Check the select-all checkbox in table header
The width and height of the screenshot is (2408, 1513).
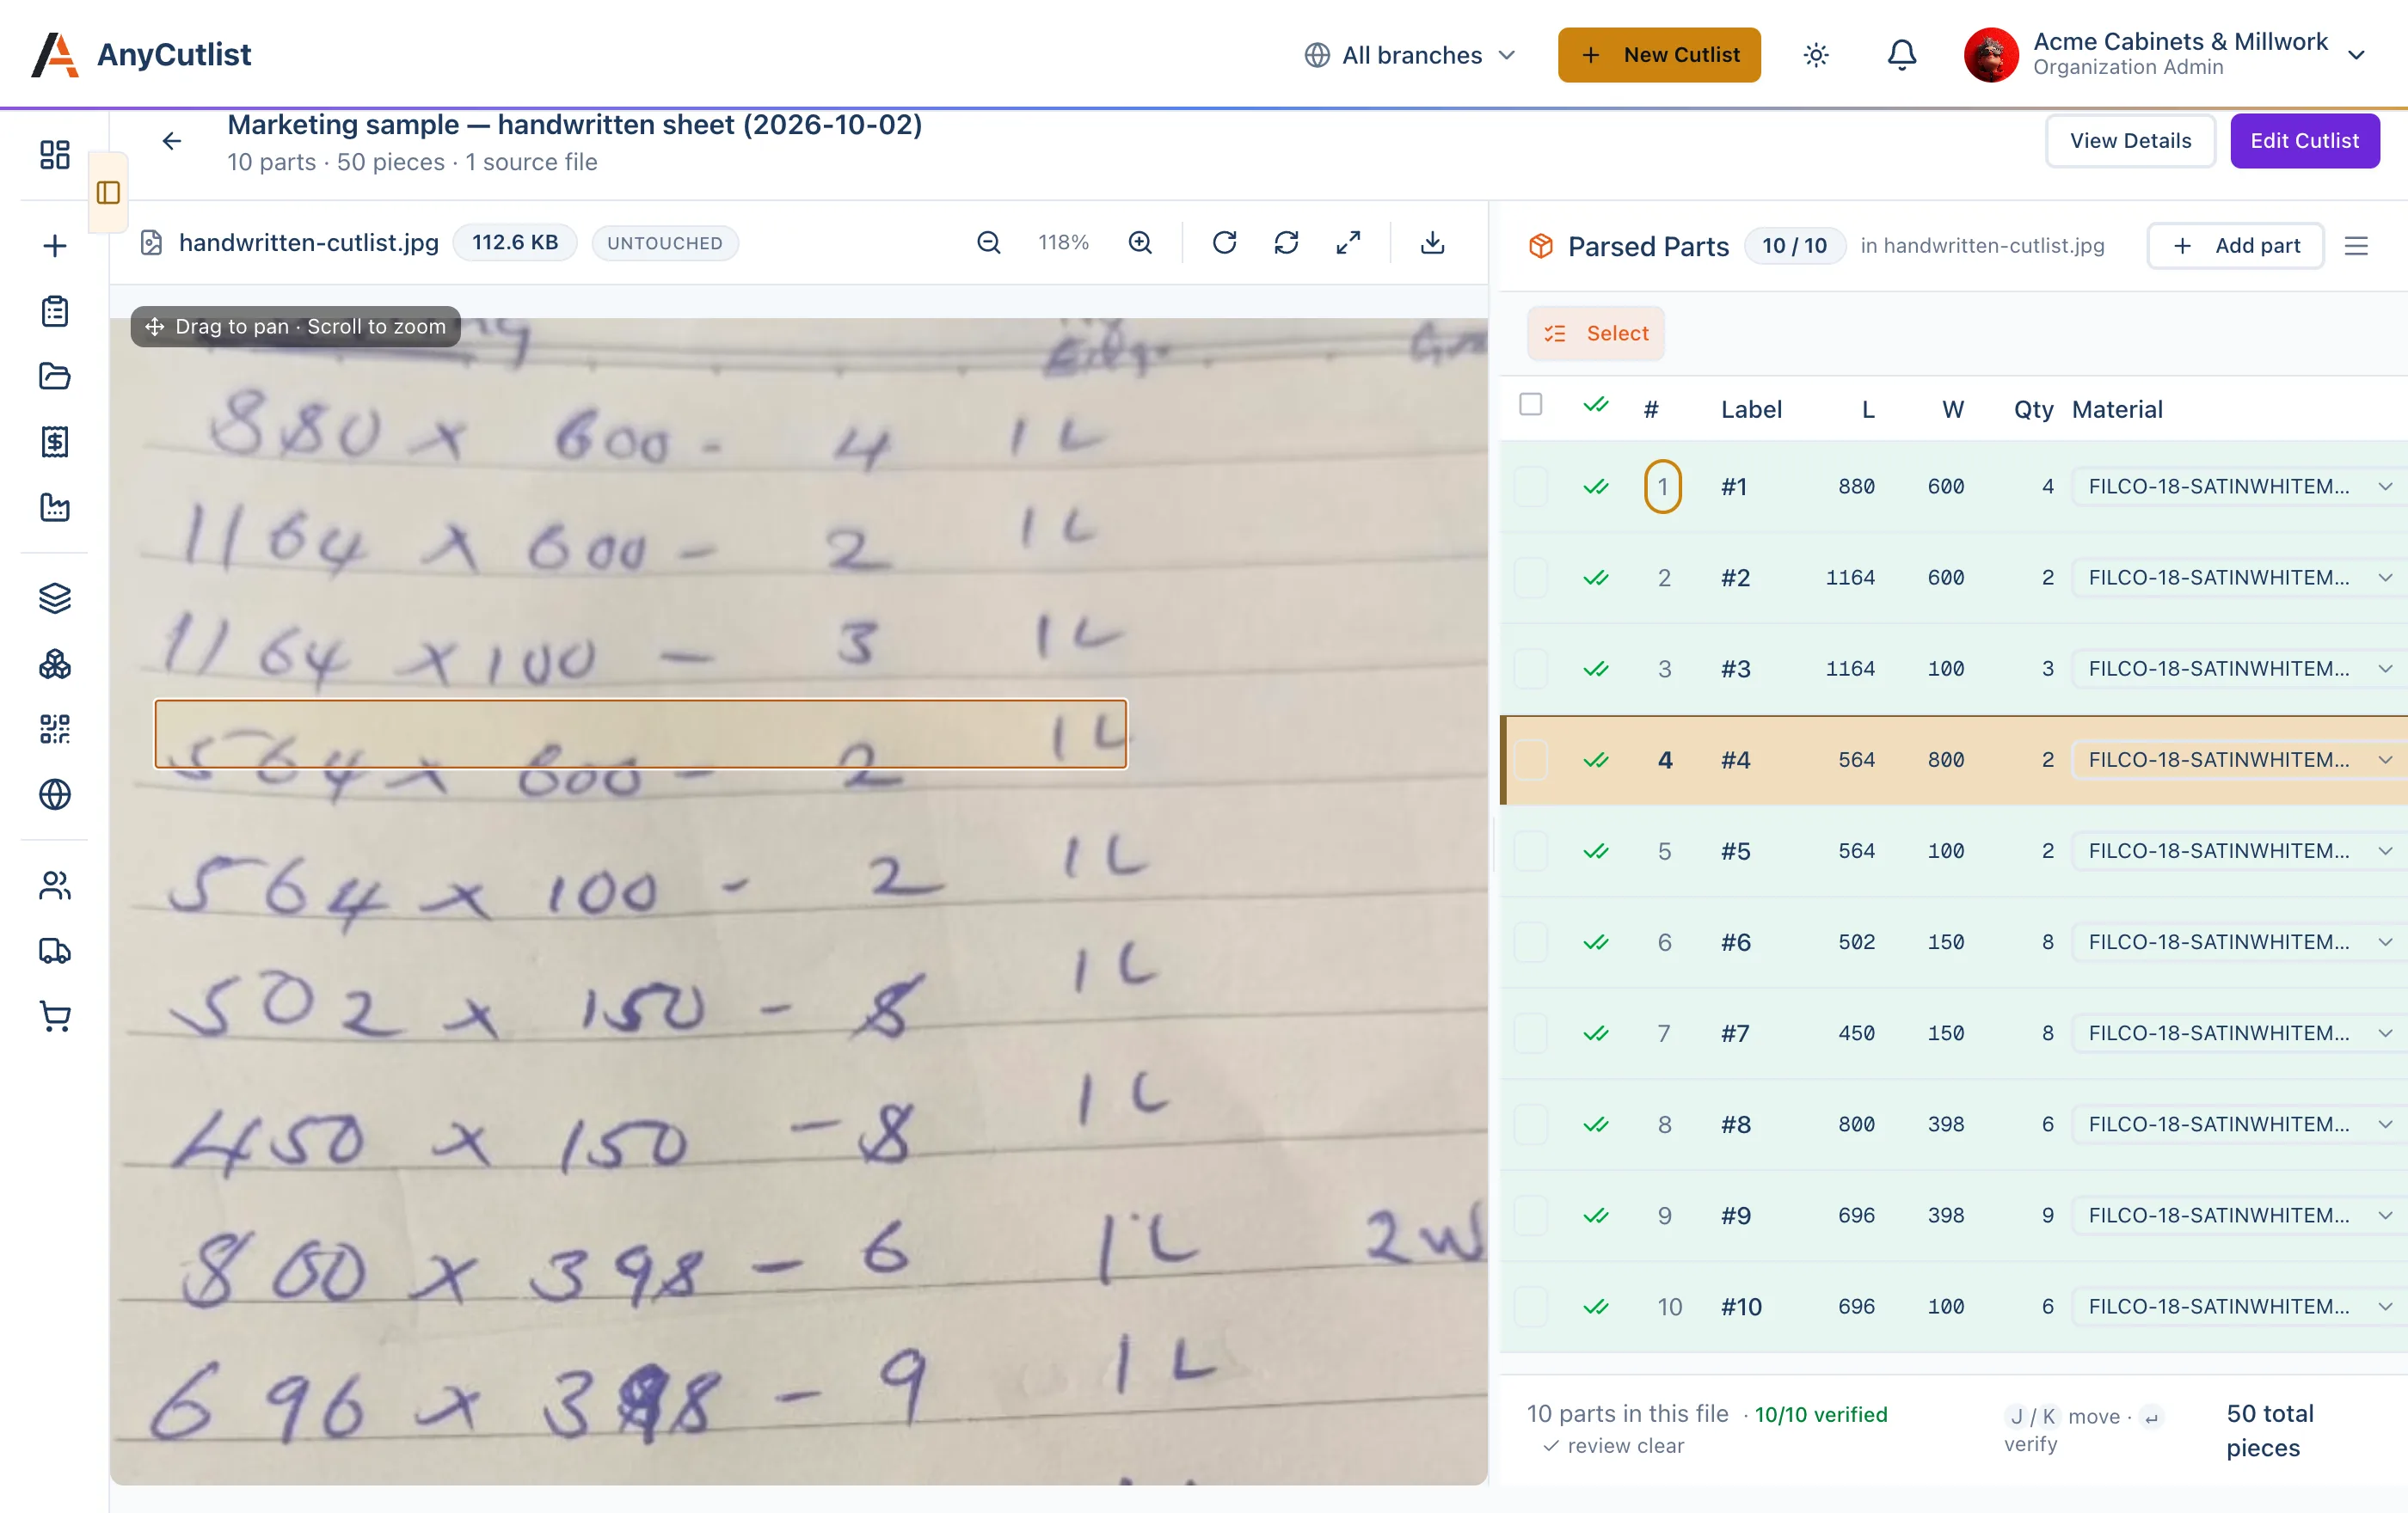pos(1530,404)
